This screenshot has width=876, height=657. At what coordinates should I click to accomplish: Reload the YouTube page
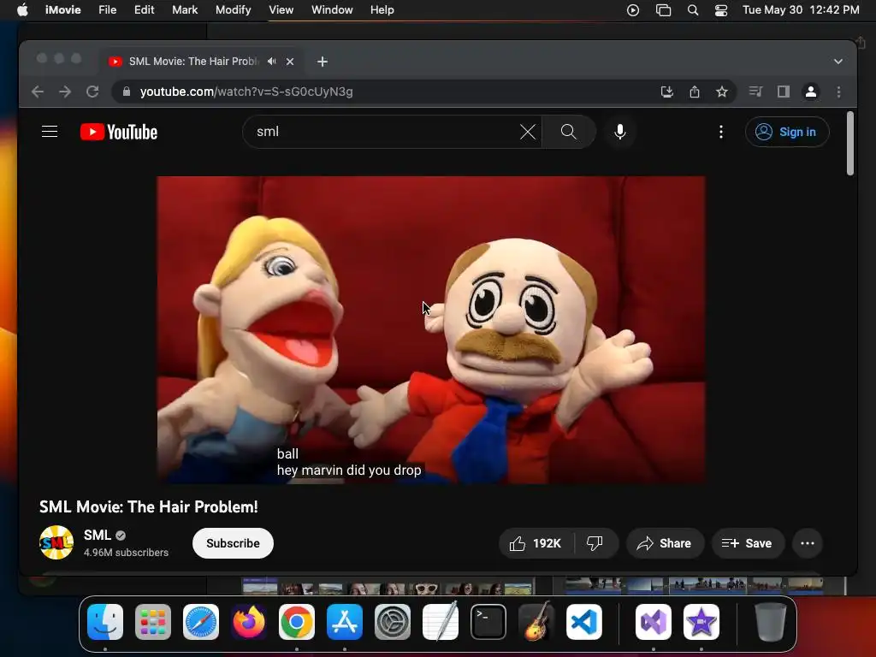[x=92, y=92]
